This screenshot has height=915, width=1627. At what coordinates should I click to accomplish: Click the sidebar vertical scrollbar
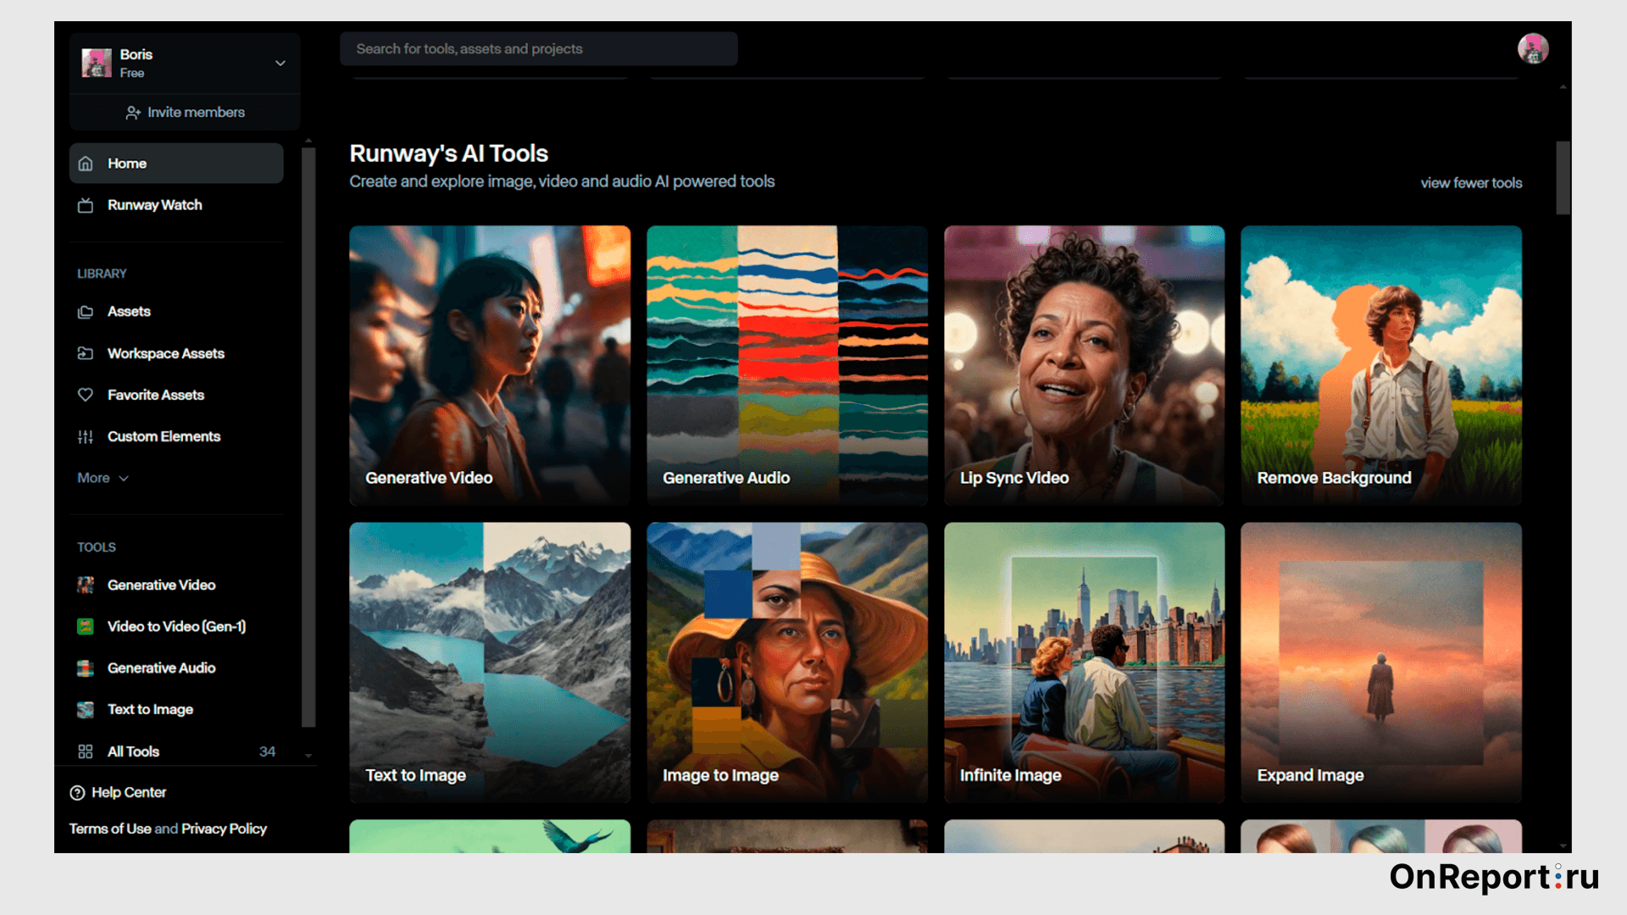[308, 437]
